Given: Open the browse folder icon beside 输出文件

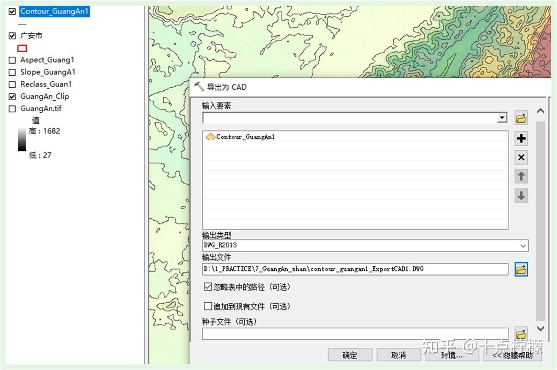Looking at the screenshot, I should pyautogui.click(x=521, y=269).
